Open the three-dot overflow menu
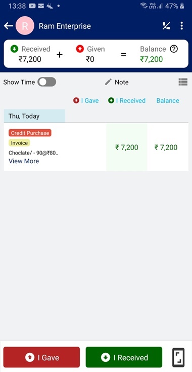Screen dimensions: 192x372 pyautogui.click(x=181, y=26)
